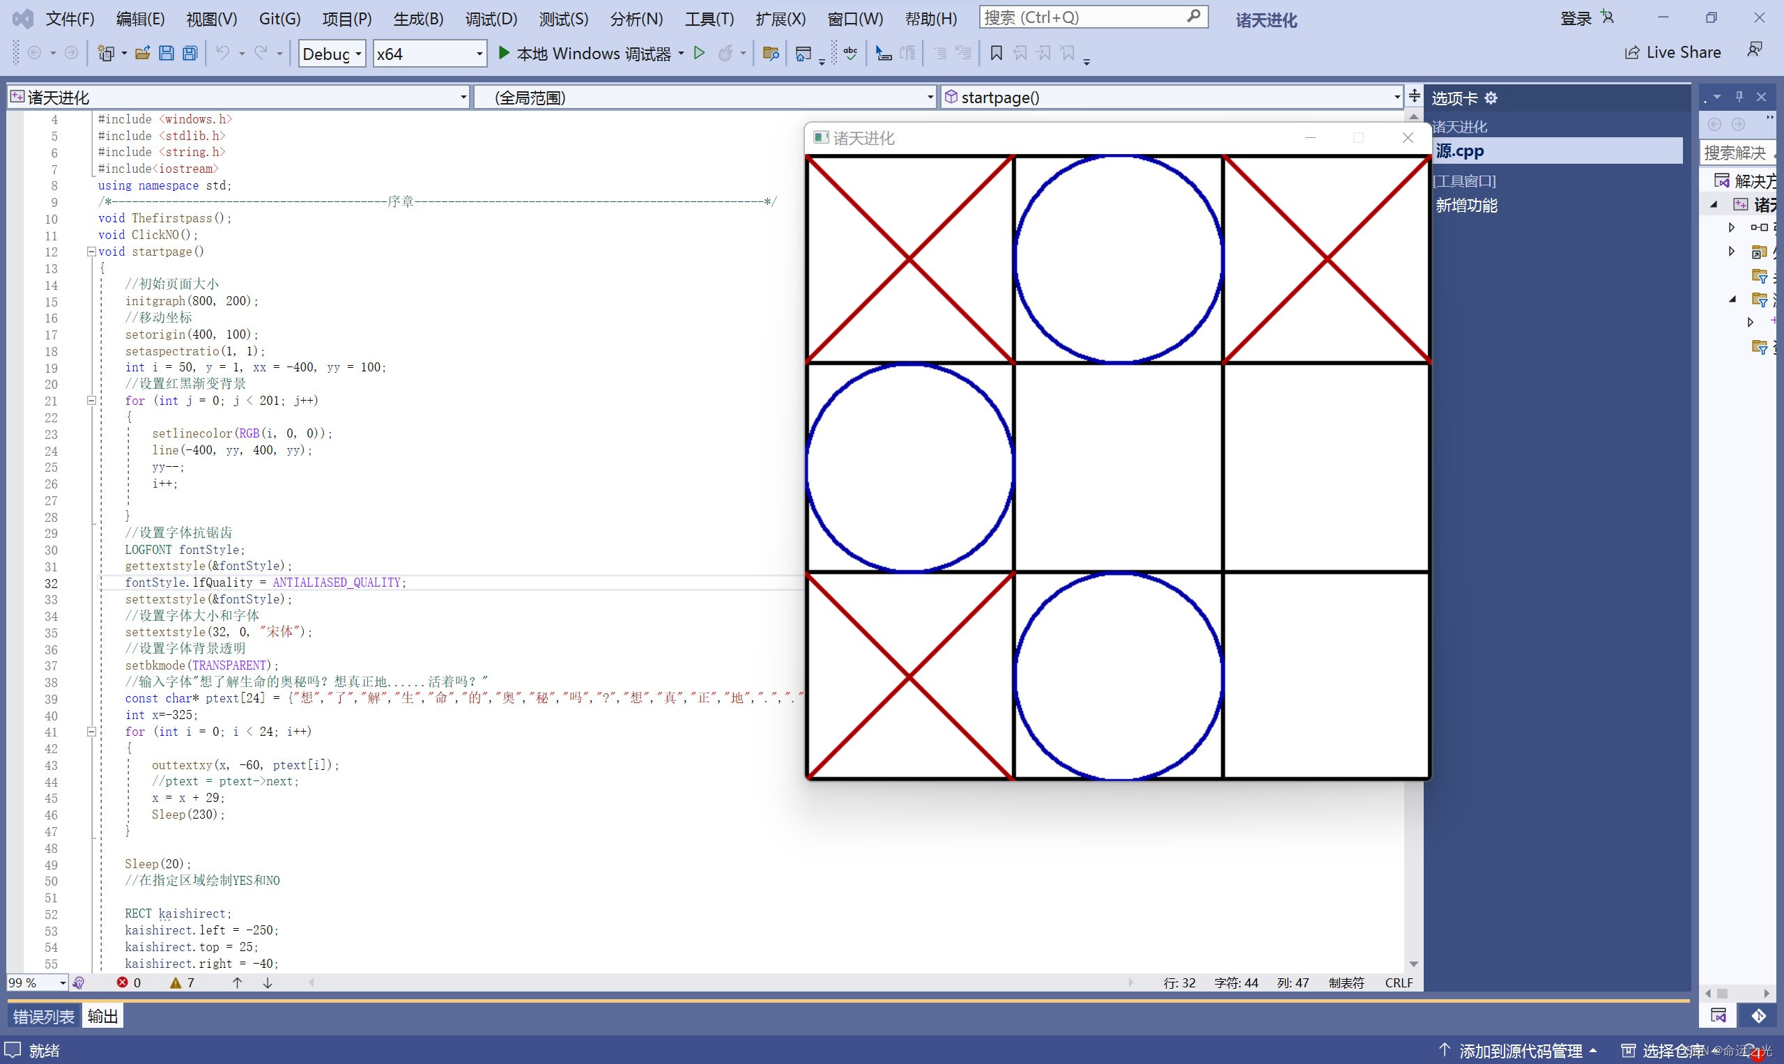1784x1064 pixels.
Task: Click the navigate backward arrow icon
Action: click(33, 53)
